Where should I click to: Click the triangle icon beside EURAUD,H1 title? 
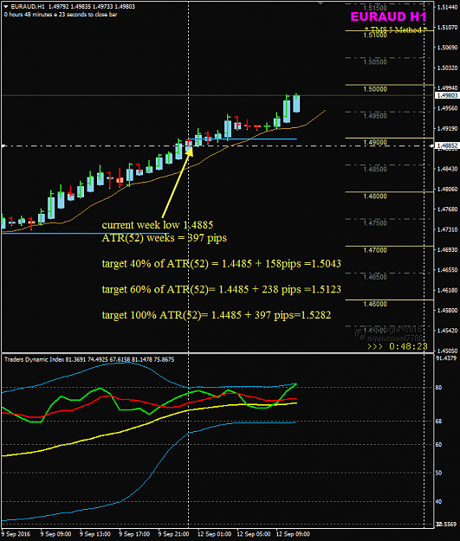click(6, 6)
